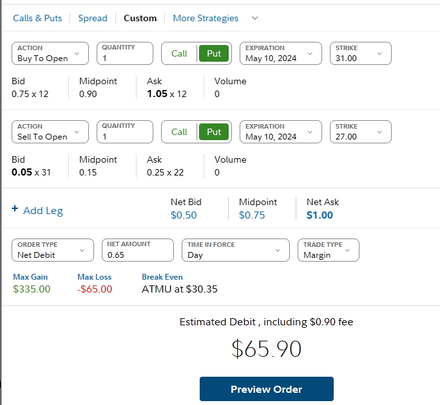This screenshot has width=440, height=405.
Task: Open the Order Type Net Debit dropdown
Action: (53, 250)
